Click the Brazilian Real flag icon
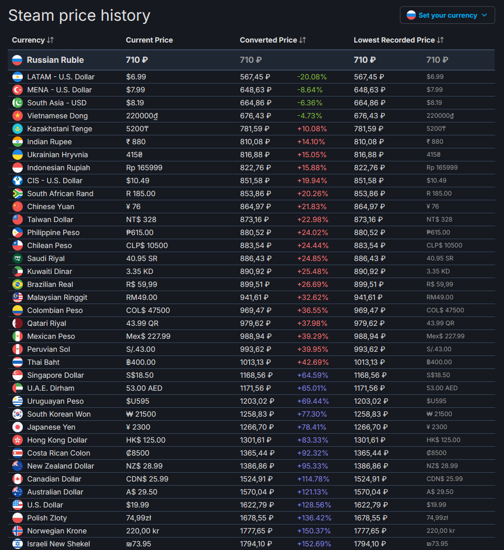Screen dimensions: 504x550 [18, 284]
